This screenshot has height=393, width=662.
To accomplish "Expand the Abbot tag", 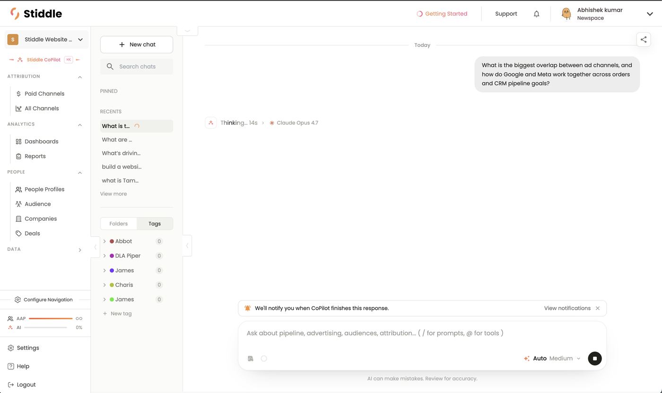I will point(105,241).
